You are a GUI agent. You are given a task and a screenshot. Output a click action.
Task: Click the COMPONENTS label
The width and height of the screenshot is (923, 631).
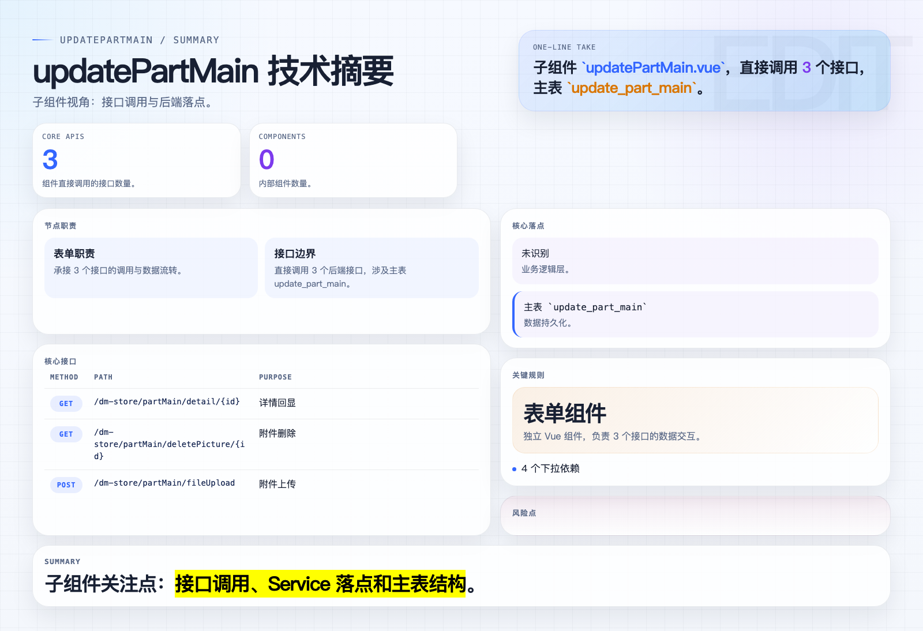[x=282, y=137]
